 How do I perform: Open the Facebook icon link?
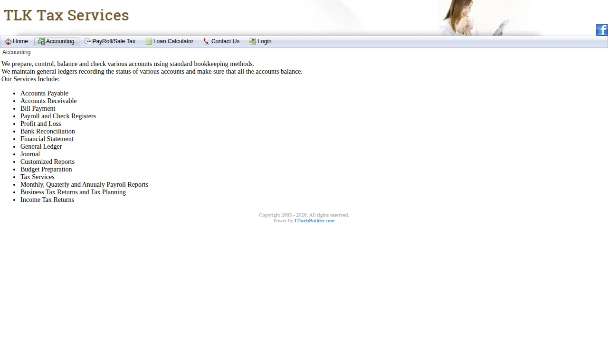602,30
